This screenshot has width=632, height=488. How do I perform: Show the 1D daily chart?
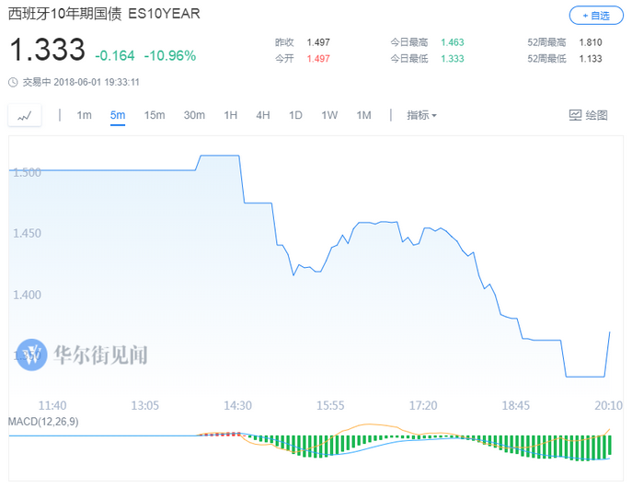(x=295, y=115)
